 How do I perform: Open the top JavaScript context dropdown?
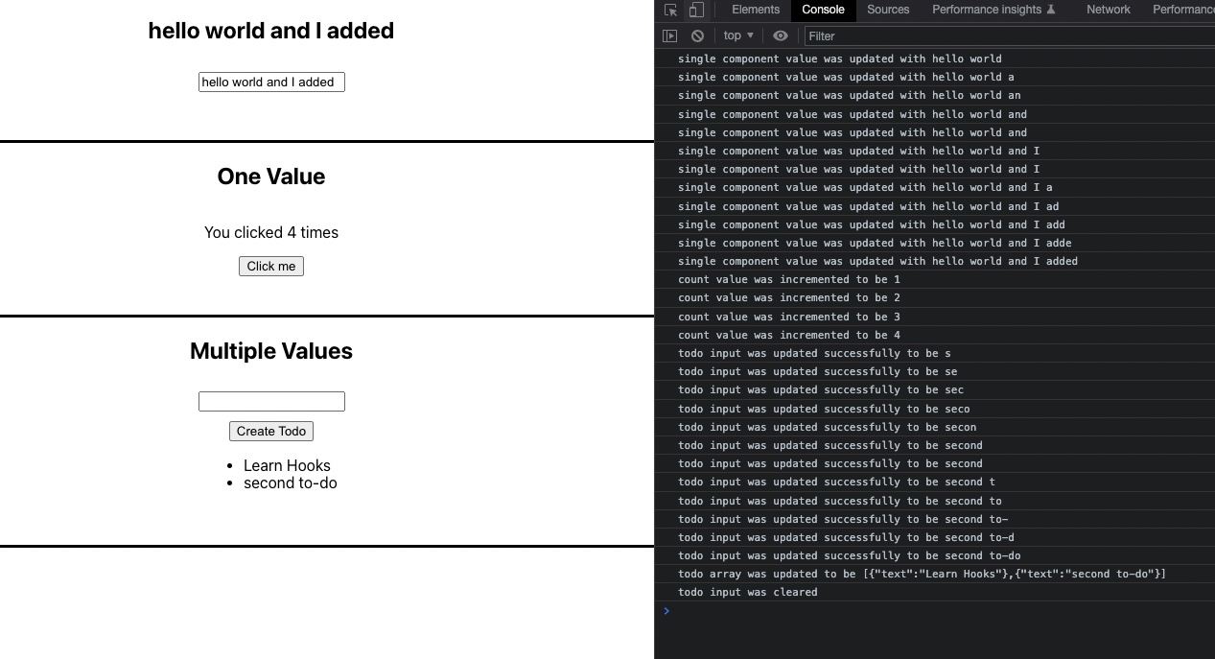click(738, 35)
